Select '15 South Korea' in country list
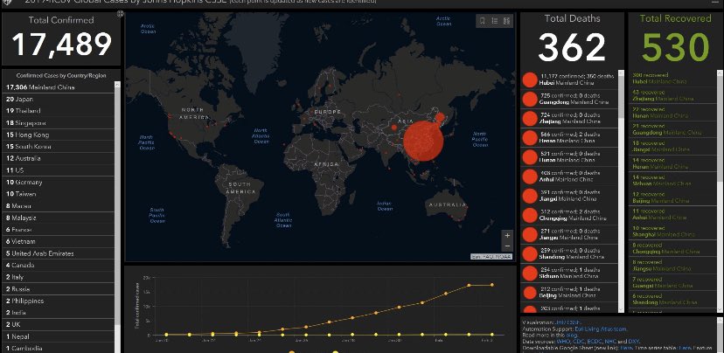 [59, 146]
